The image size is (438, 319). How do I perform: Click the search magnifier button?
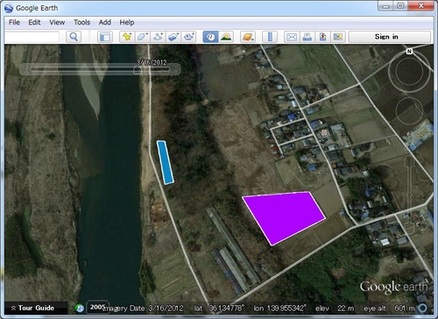tap(74, 37)
